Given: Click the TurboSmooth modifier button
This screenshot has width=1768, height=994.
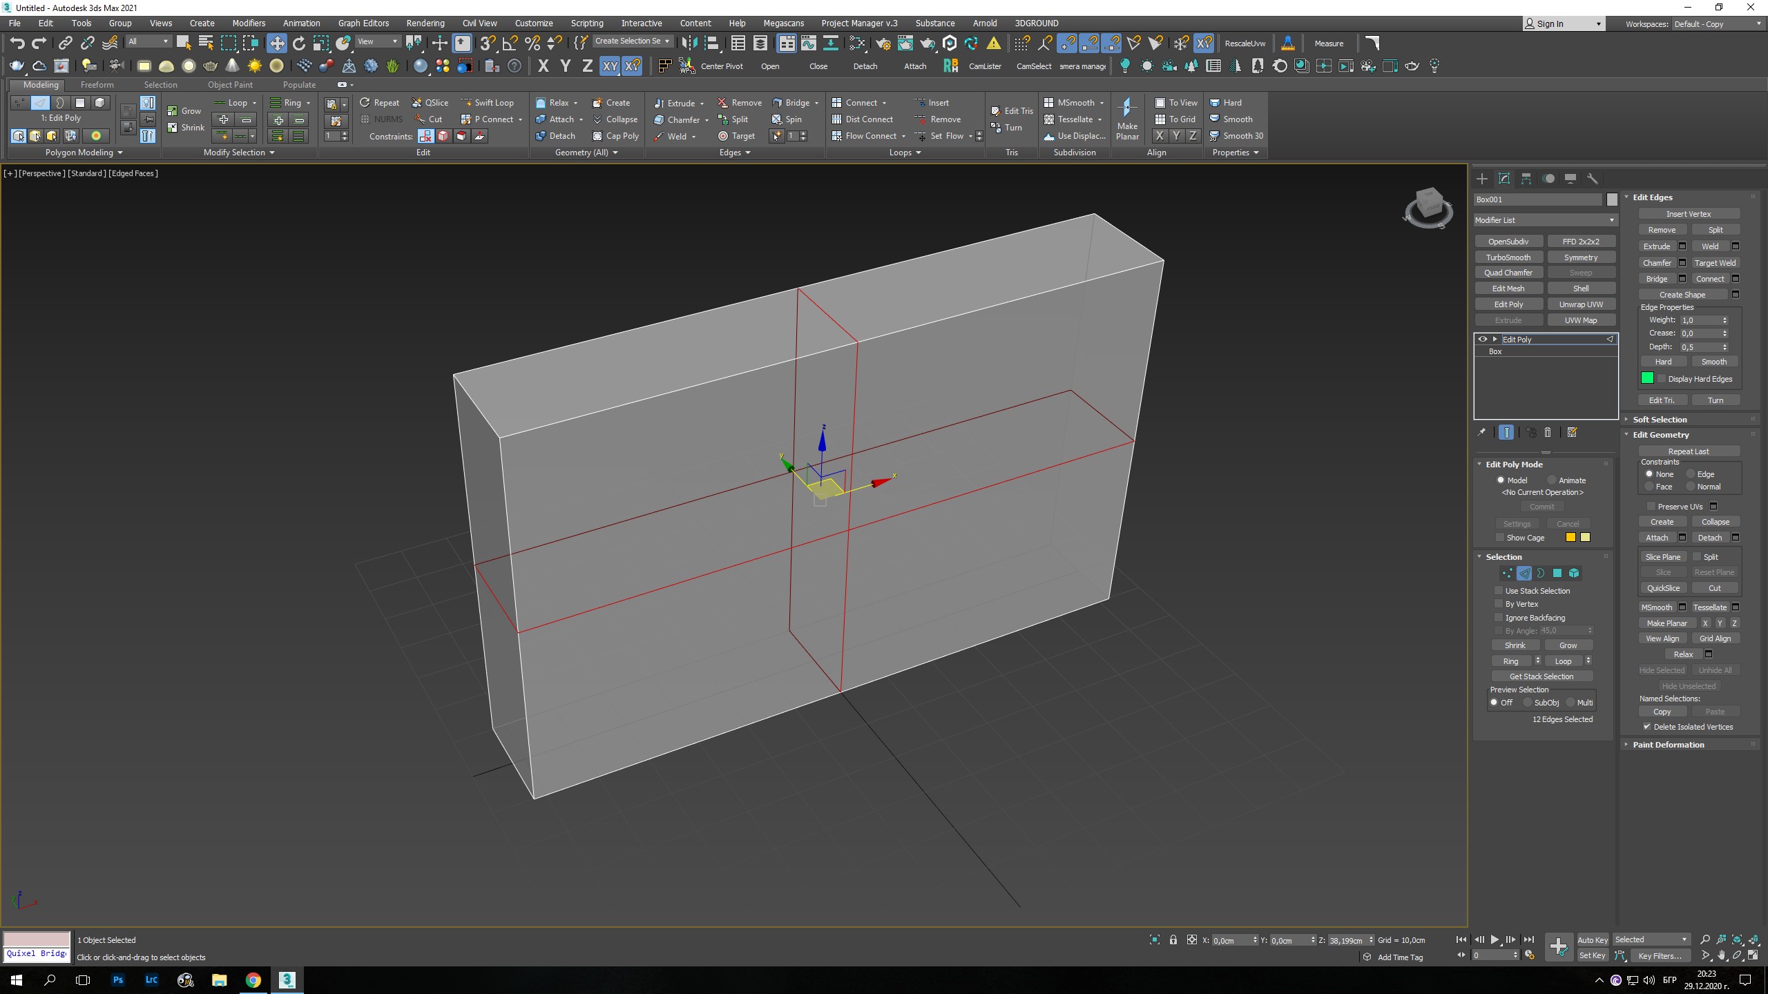Looking at the screenshot, I should pos(1508,257).
